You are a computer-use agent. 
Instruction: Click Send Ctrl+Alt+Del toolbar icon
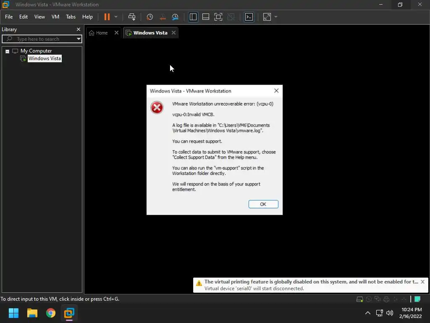point(132,17)
